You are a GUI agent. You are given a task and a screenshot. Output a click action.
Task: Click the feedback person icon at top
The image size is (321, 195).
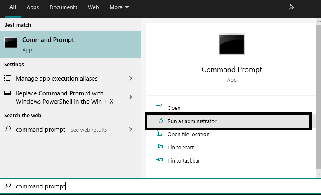pos(292,7)
